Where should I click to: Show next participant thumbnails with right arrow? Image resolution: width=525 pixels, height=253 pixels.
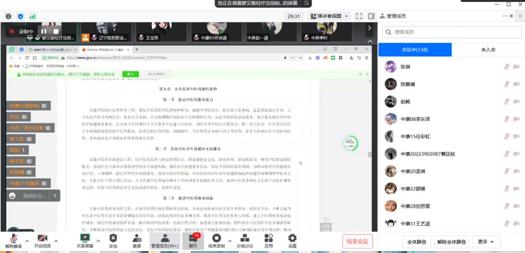pos(369,28)
